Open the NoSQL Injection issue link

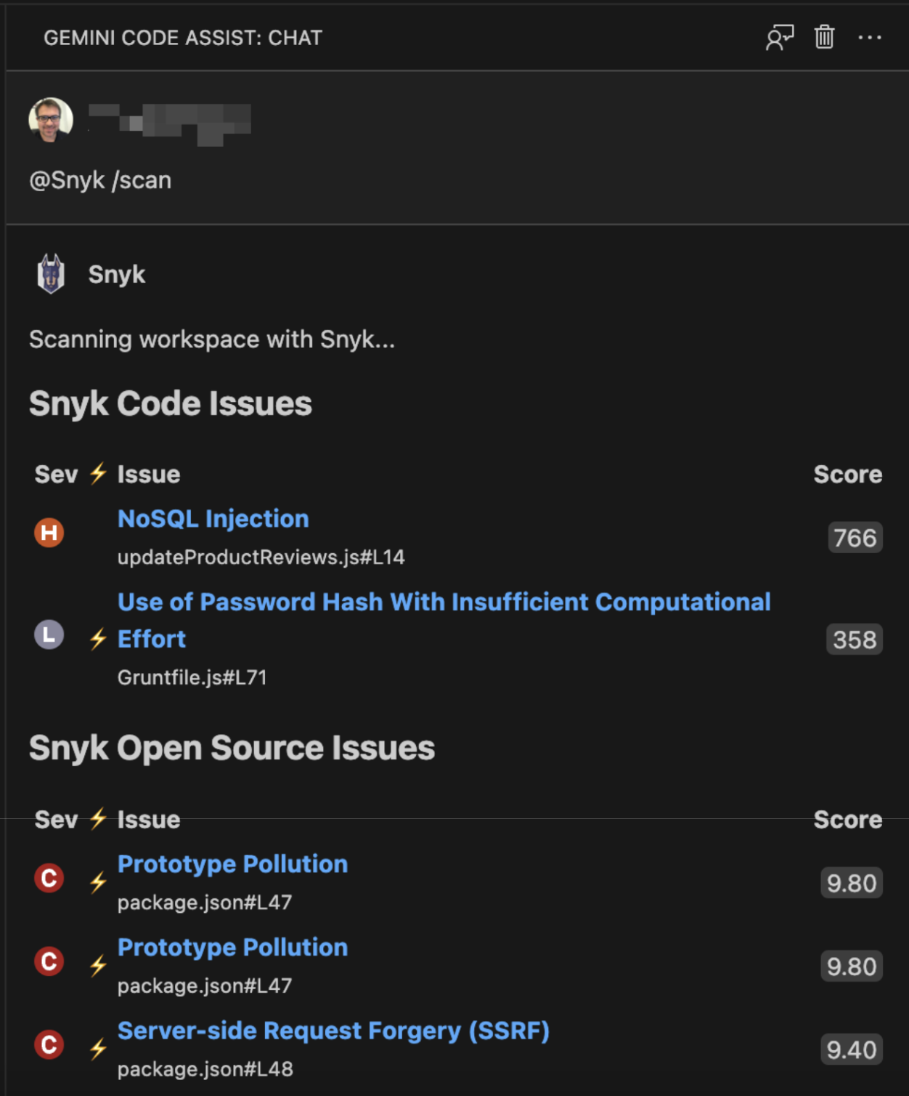(x=213, y=518)
